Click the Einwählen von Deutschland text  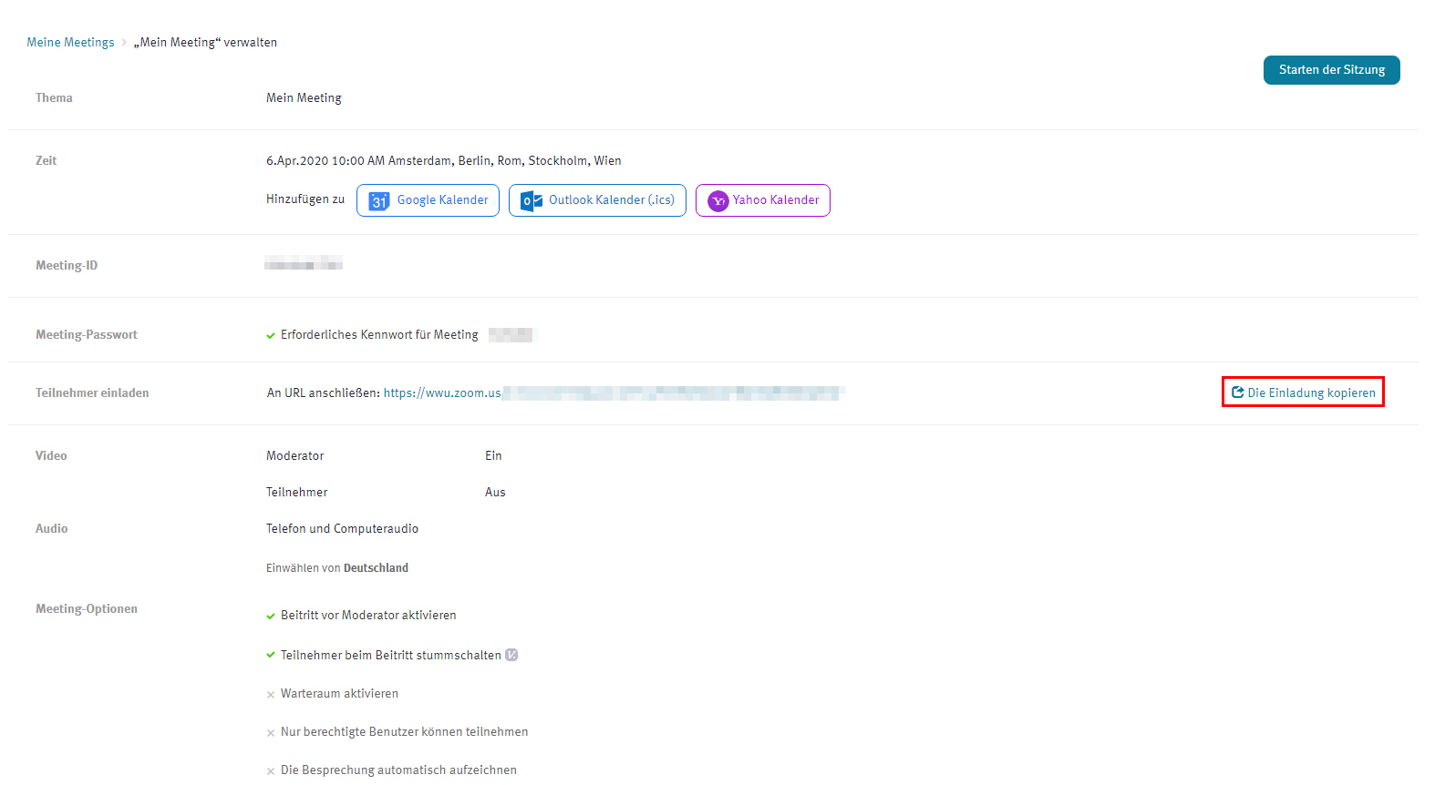[x=337, y=567]
